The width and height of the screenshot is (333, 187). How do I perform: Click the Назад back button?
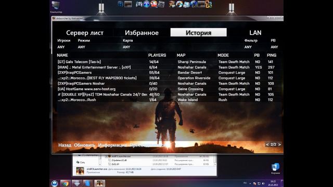[x=65, y=145]
